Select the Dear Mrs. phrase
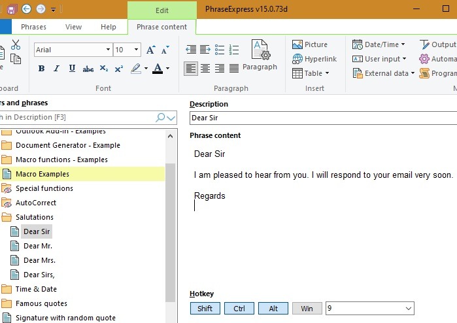The width and height of the screenshot is (457, 323). [x=39, y=260]
